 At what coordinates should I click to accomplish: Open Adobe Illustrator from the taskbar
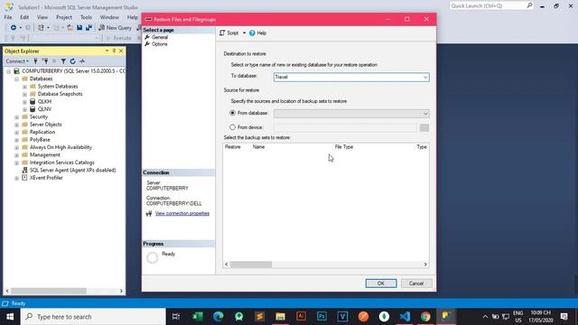301,317
